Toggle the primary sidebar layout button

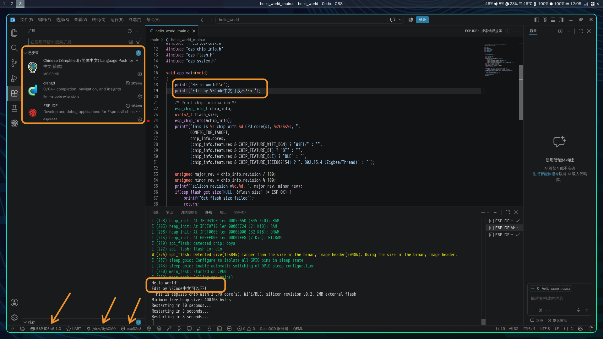[537, 20]
